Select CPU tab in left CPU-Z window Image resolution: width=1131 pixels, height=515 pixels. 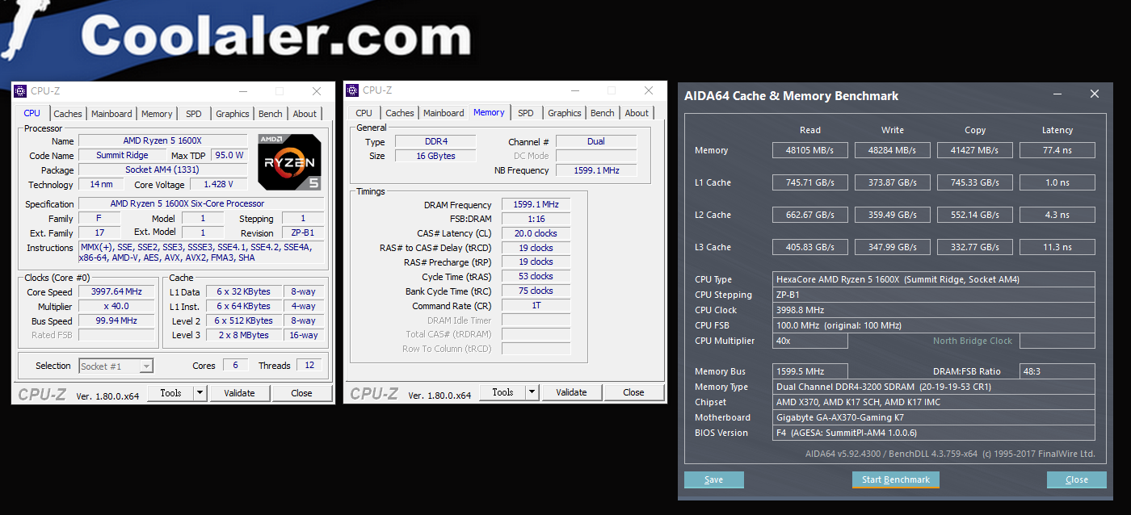32,113
